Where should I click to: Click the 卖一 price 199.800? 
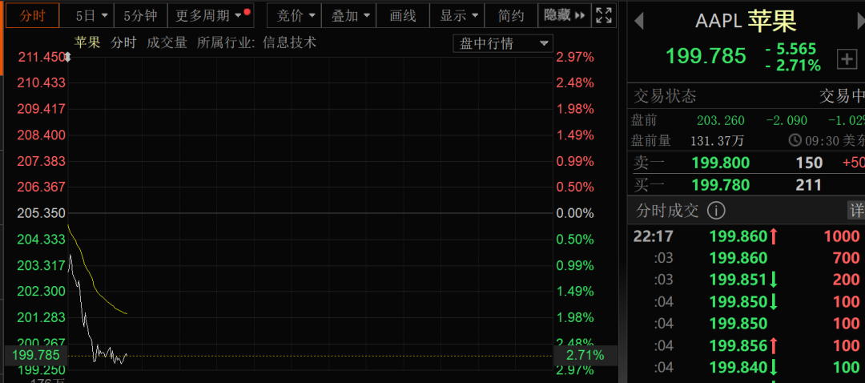click(x=721, y=163)
